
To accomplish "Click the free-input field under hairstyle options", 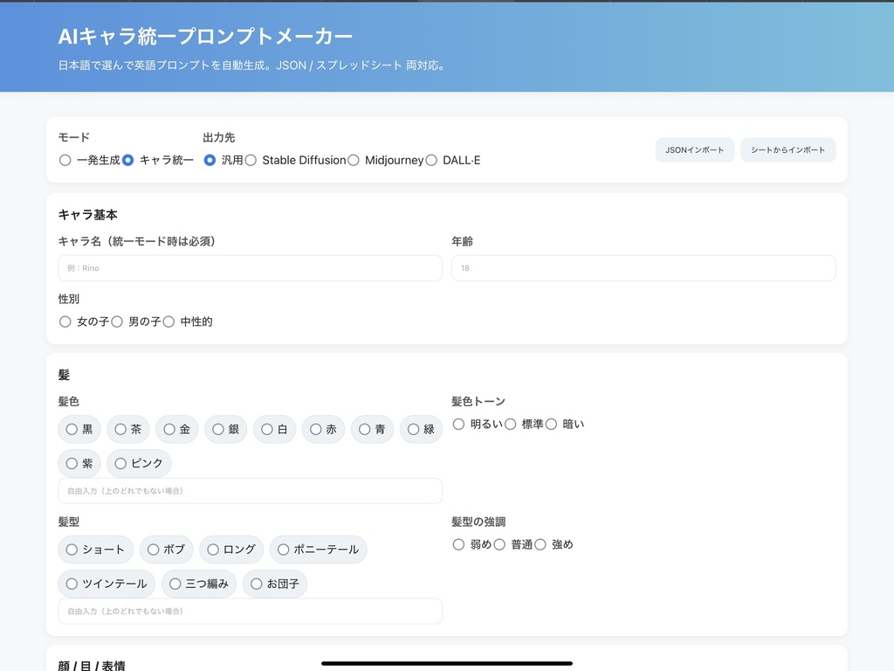I will pyautogui.click(x=249, y=611).
